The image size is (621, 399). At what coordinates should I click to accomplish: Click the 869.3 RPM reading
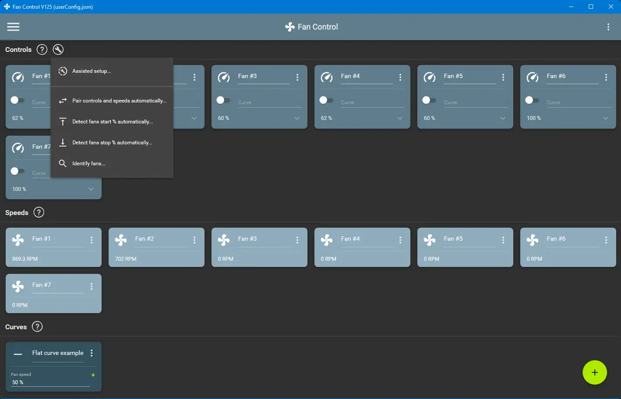[x=25, y=259]
